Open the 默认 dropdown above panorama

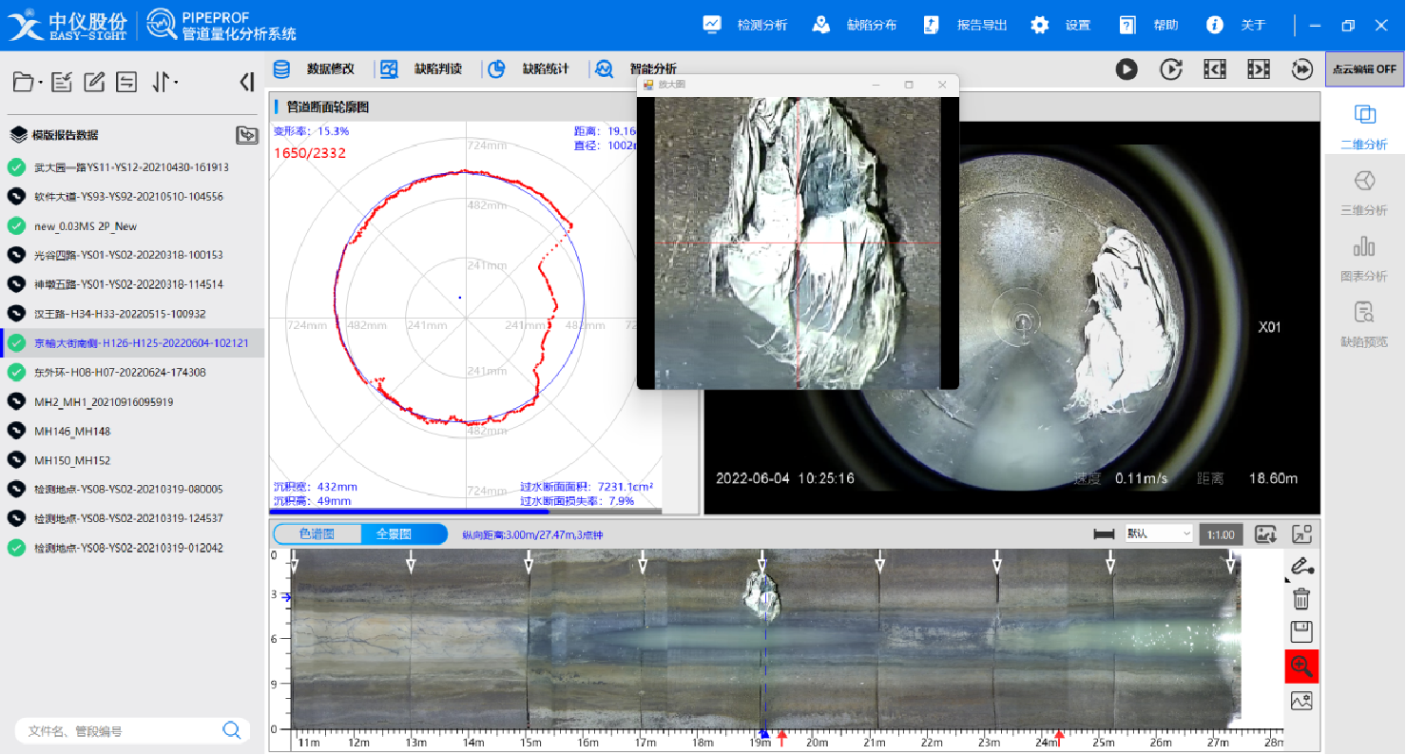coord(1157,534)
